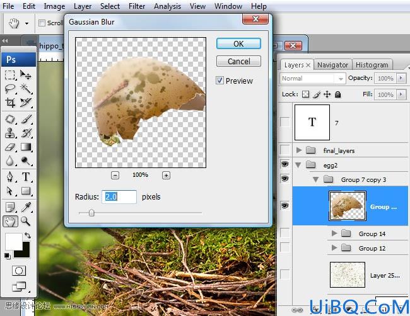
Task: Select the Dodge tool
Action: (26, 161)
